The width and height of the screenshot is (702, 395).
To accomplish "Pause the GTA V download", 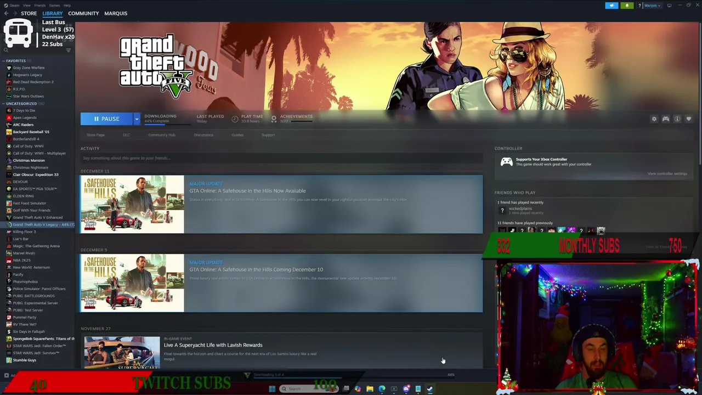I will 106,119.
